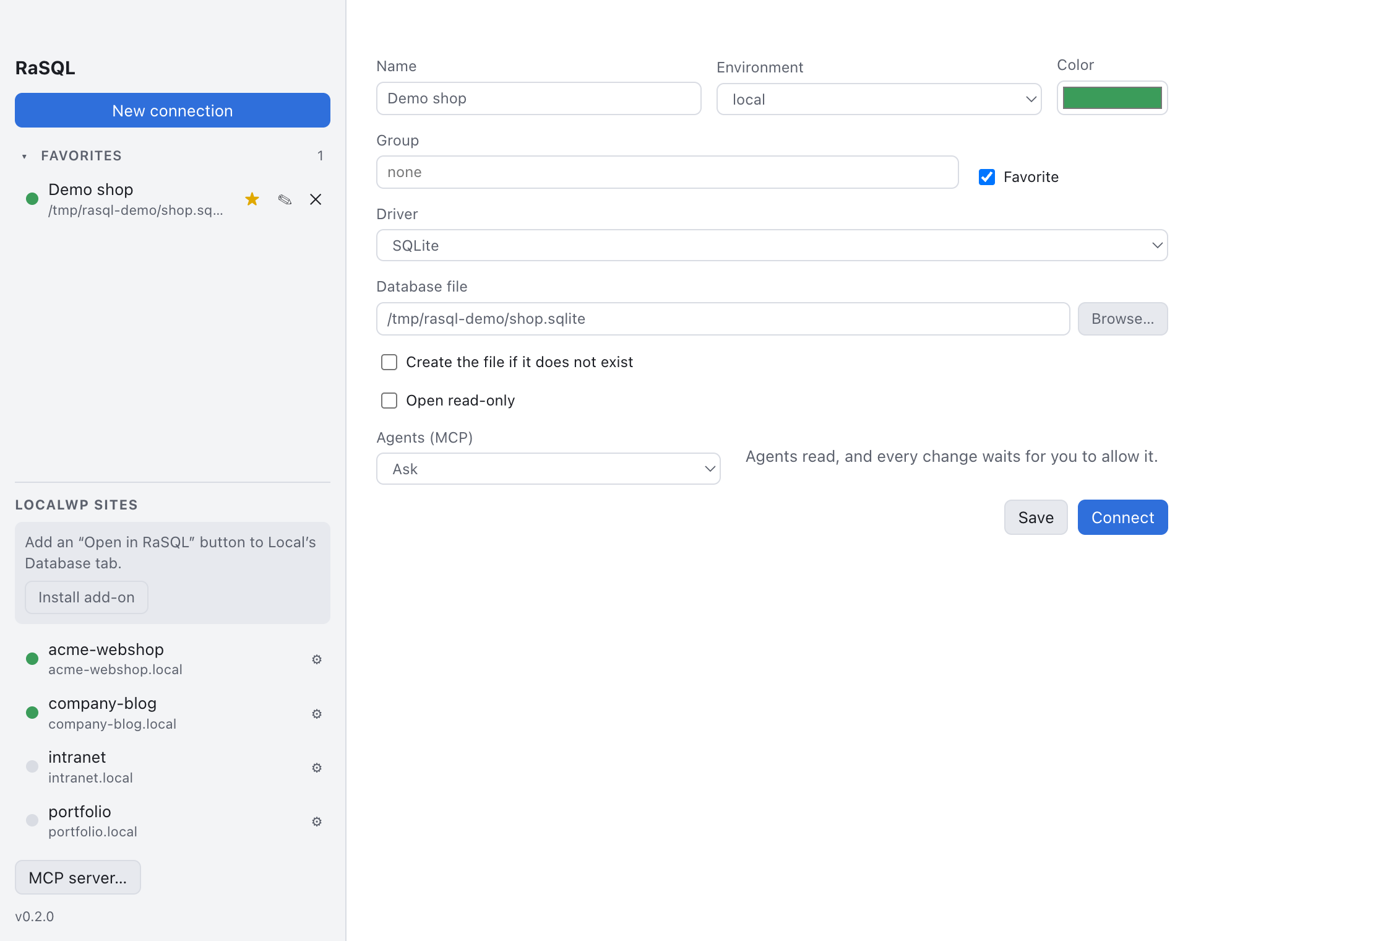Image resolution: width=1386 pixels, height=941 pixels.
Task: Click Browse... for database file
Action: pos(1122,319)
